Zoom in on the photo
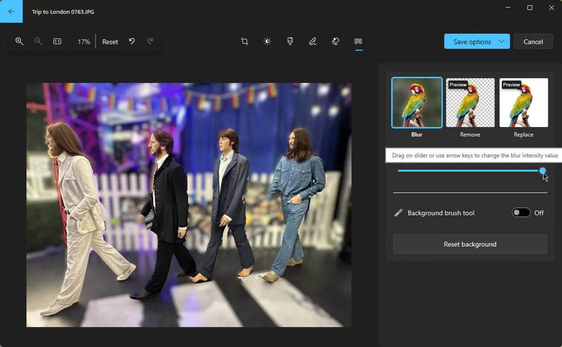 [x=19, y=41]
